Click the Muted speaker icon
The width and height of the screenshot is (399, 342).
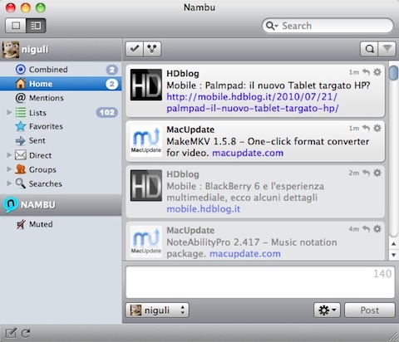click(x=21, y=224)
